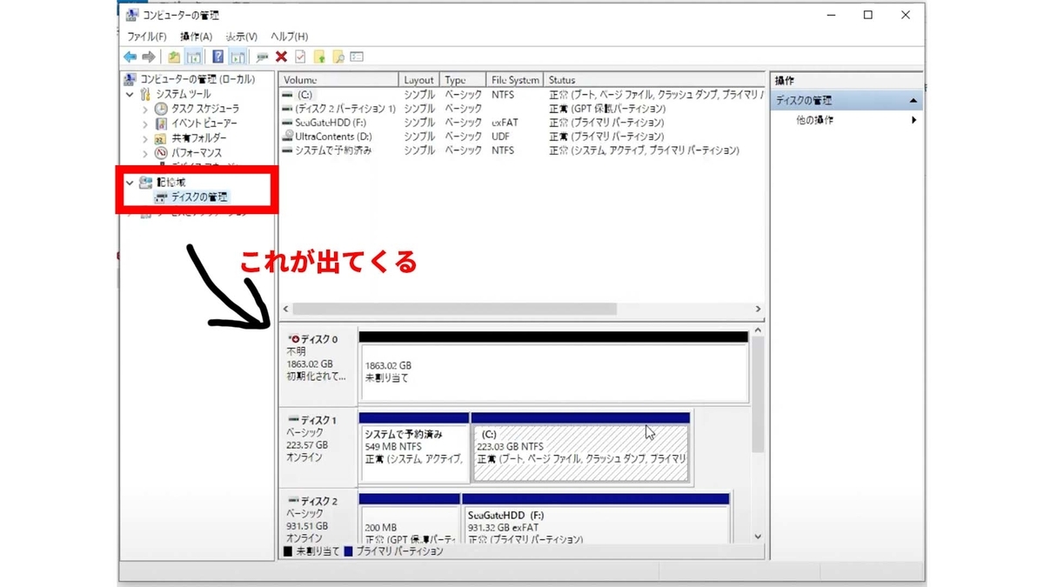Screen dimensions: 1044x587
Task: Select the SeaGateHDD (F:) volume row
Action: pyautogui.click(x=522, y=123)
